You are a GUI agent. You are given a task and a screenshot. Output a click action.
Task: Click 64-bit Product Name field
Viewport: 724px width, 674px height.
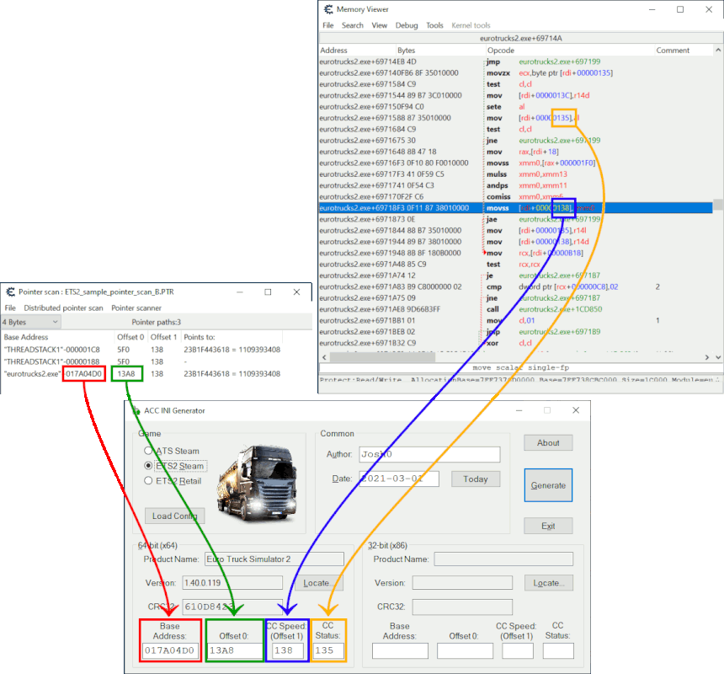[x=274, y=559]
